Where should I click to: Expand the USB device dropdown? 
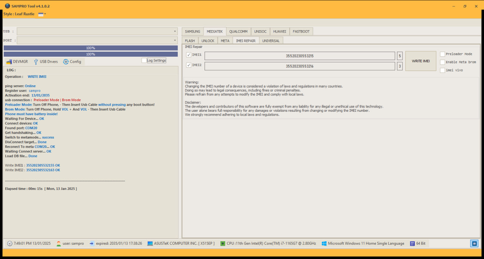[x=175, y=31]
